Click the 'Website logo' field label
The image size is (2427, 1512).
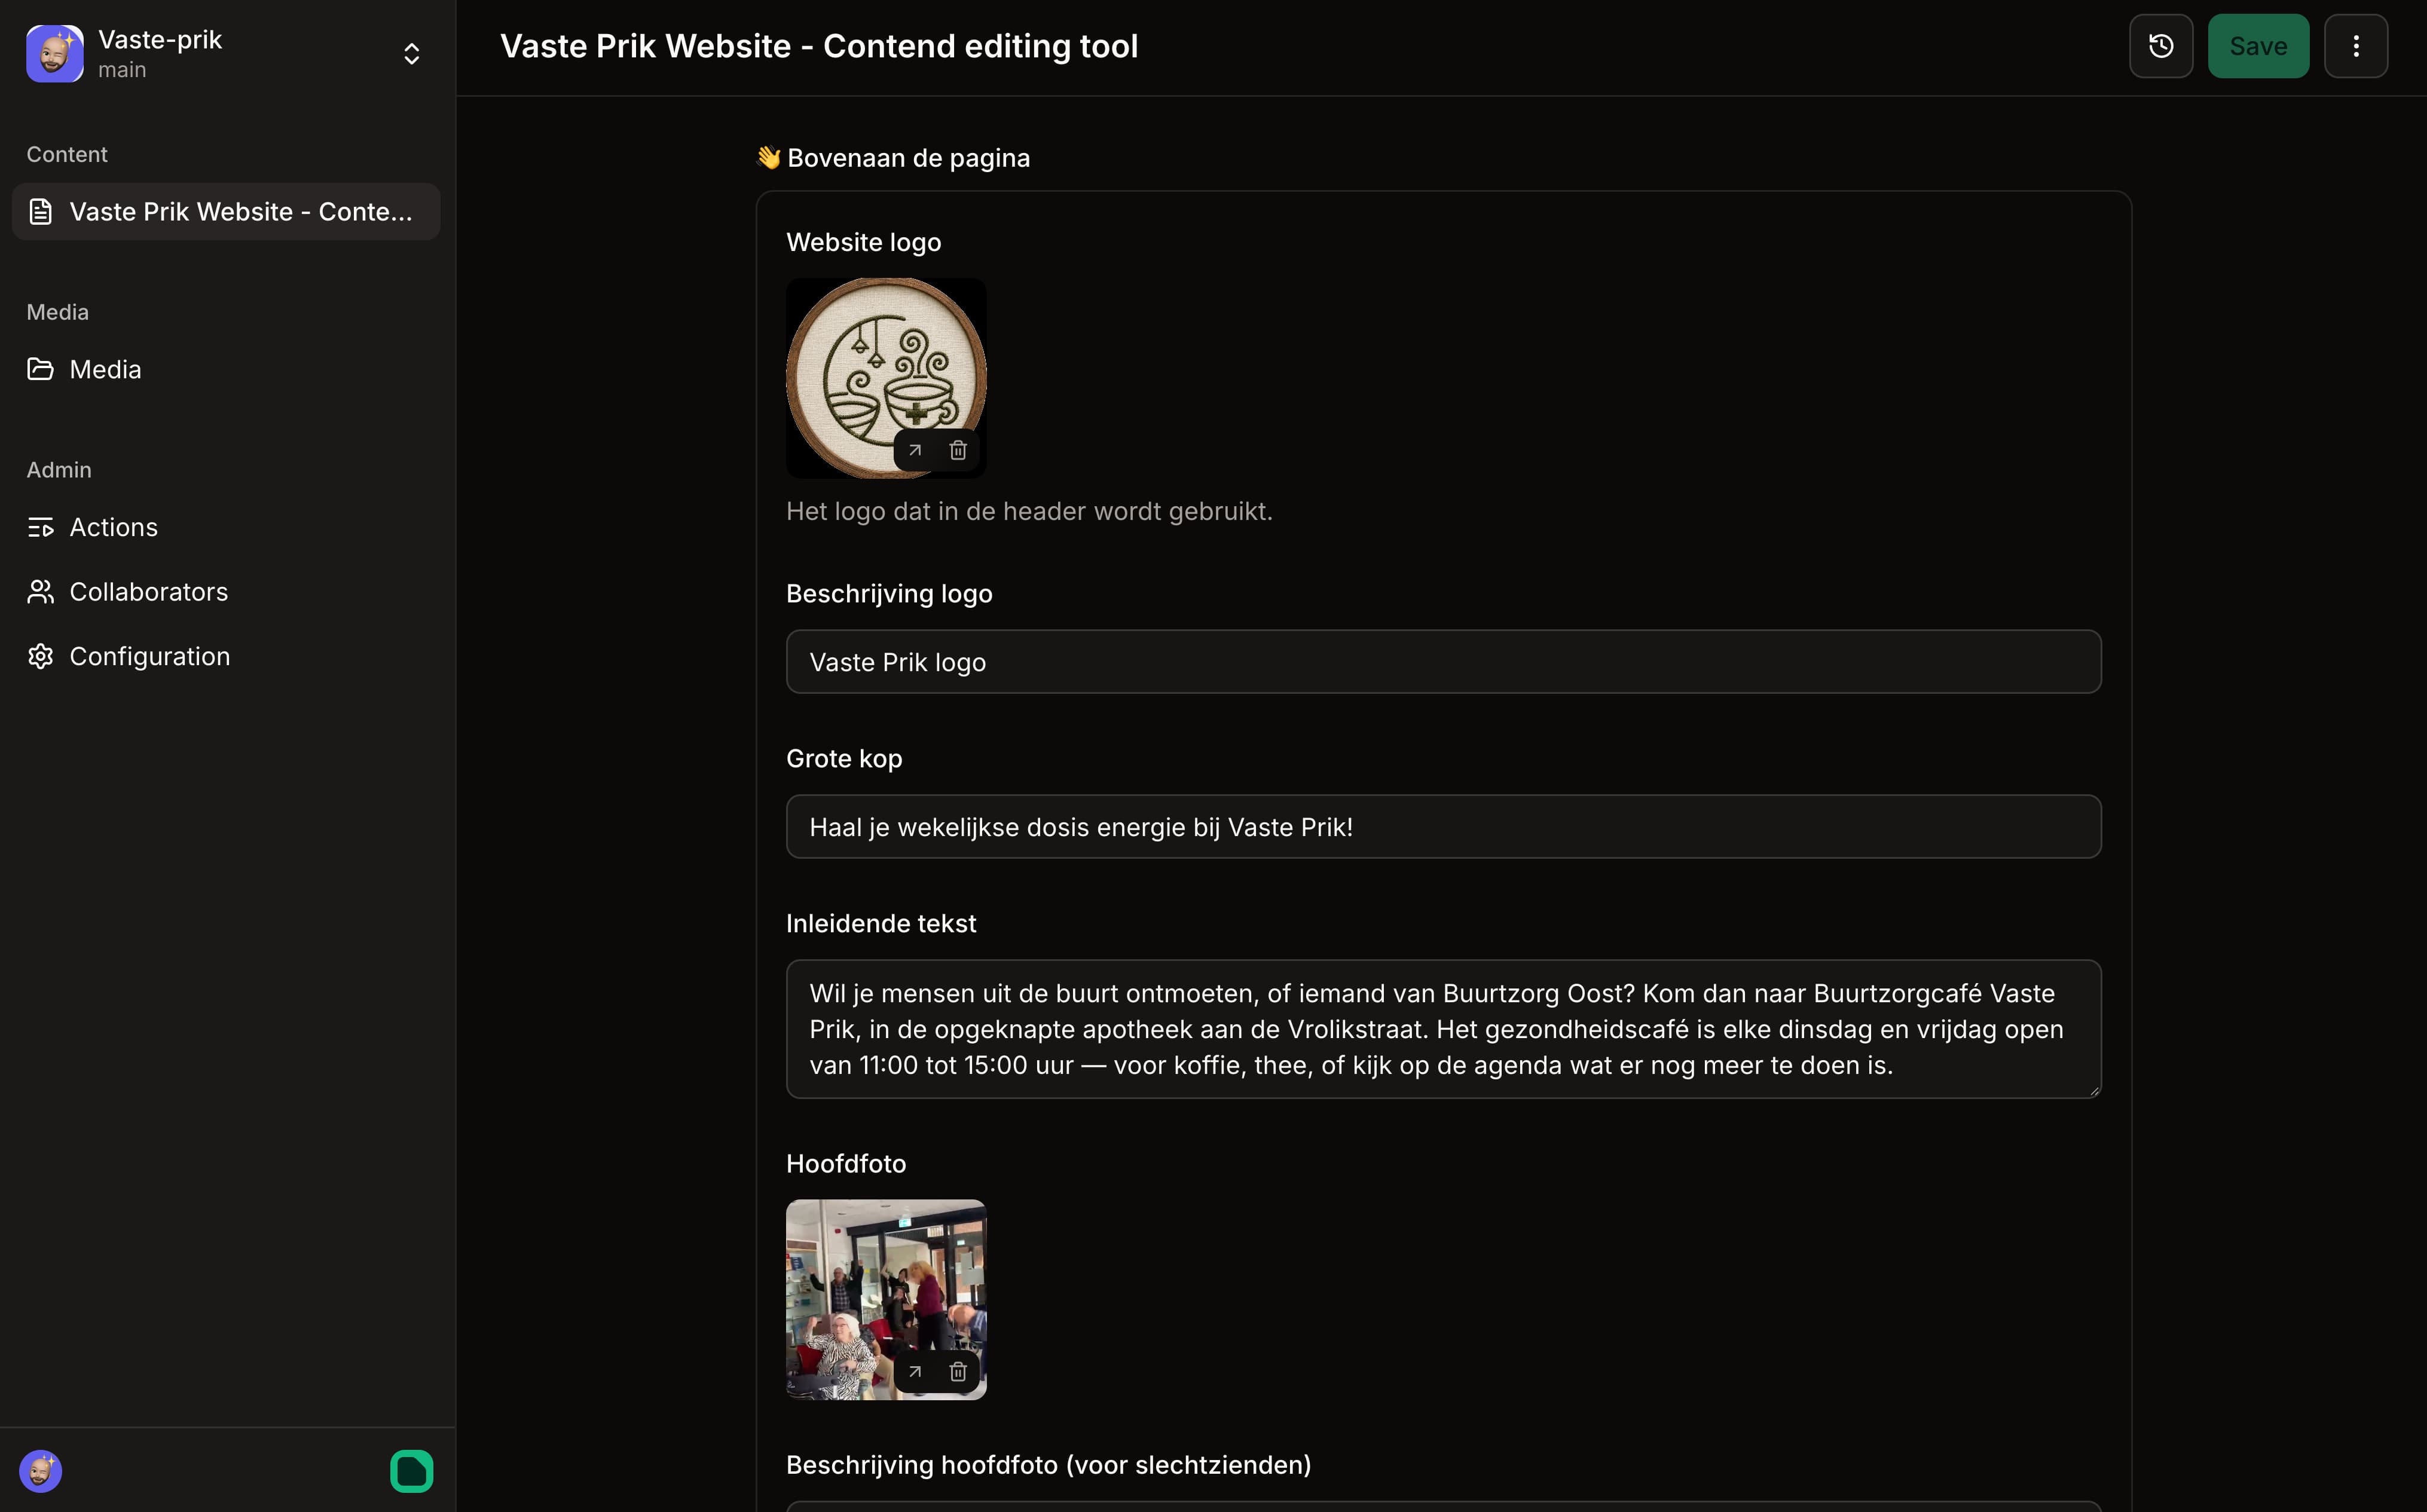864,242
